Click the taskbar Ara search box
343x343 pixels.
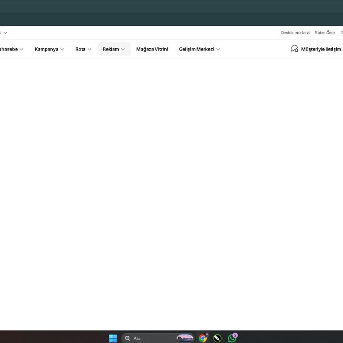click(158, 338)
